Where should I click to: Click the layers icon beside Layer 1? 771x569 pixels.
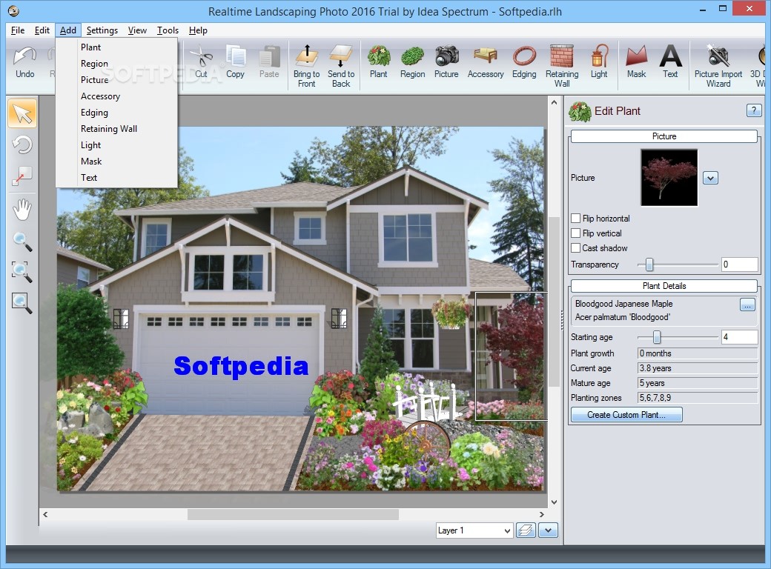click(526, 530)
